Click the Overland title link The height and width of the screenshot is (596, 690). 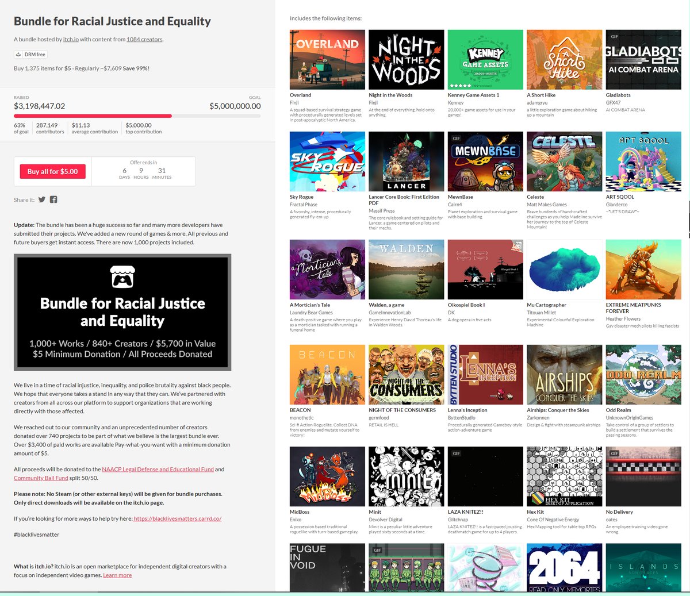pos(300,95)
